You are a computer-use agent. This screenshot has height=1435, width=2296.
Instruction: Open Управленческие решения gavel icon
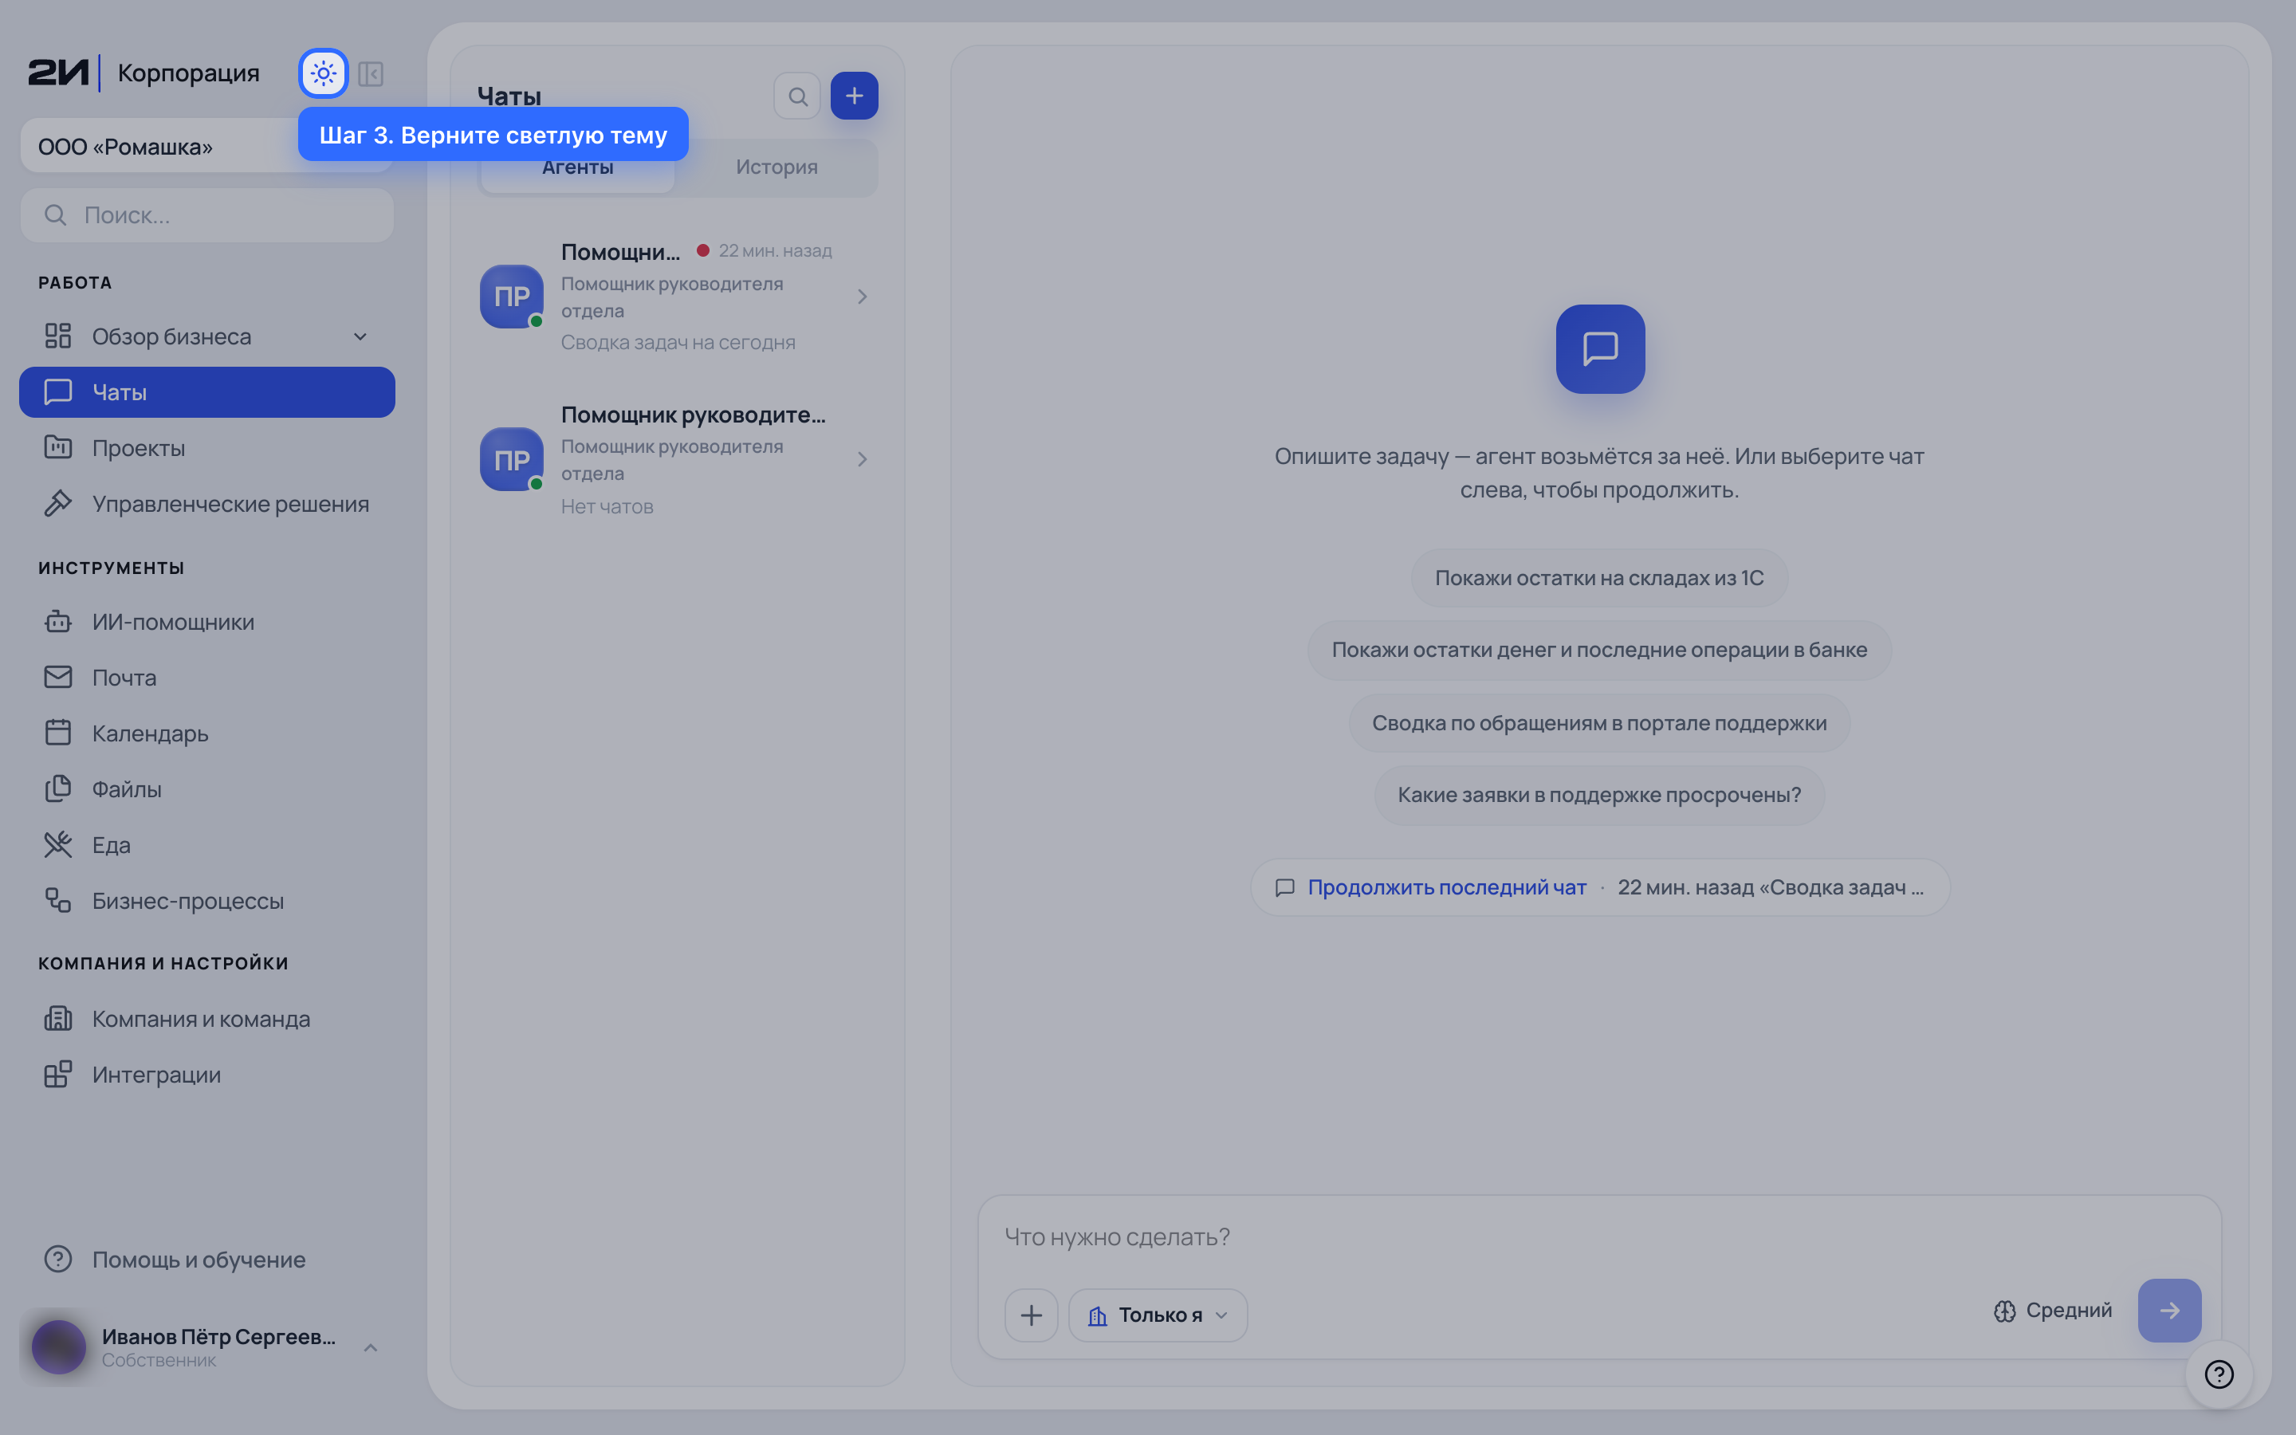click(58, 504)
